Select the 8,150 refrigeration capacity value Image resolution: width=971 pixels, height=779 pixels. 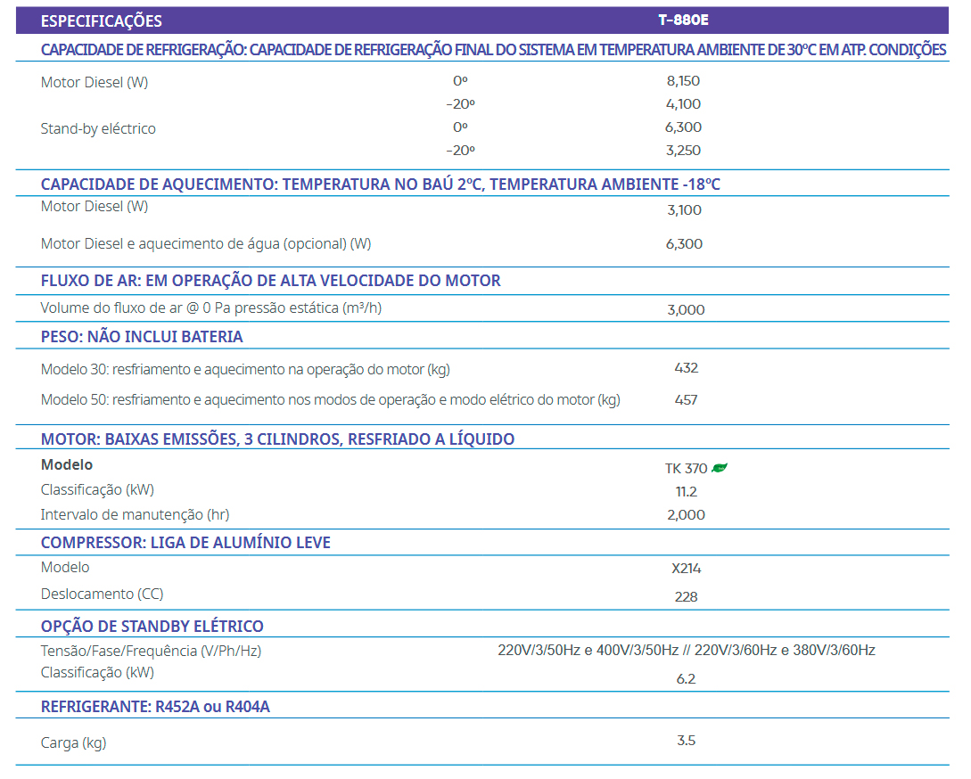tap(683, 81)
